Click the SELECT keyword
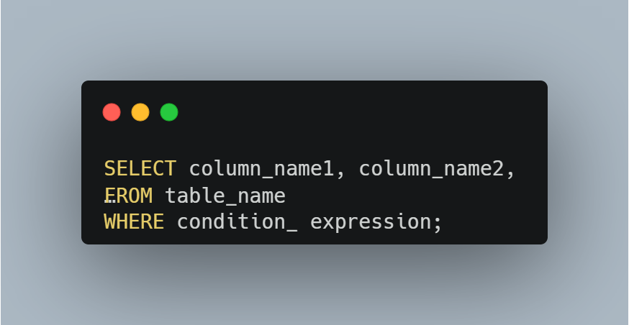Screen dimensions: 629x325 (140, 169)
